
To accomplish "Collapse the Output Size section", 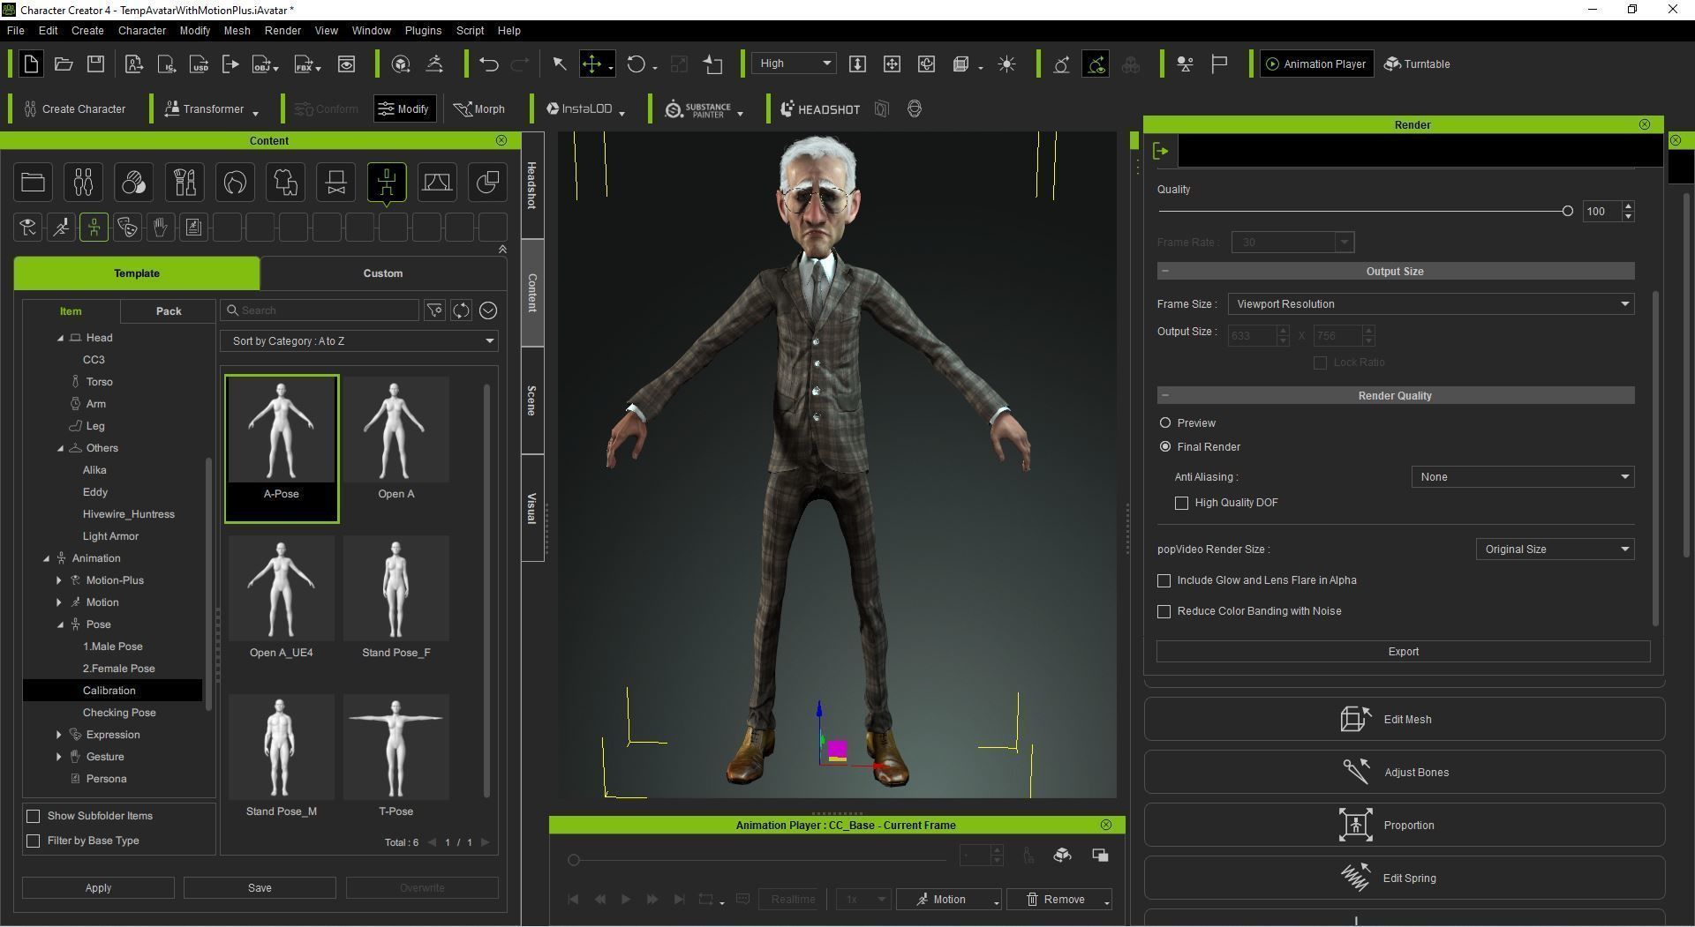I will [x=1165, y=272].
